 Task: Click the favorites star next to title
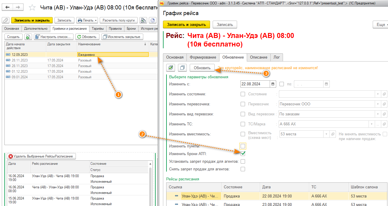pyautogui.click(x=33, y=8)
